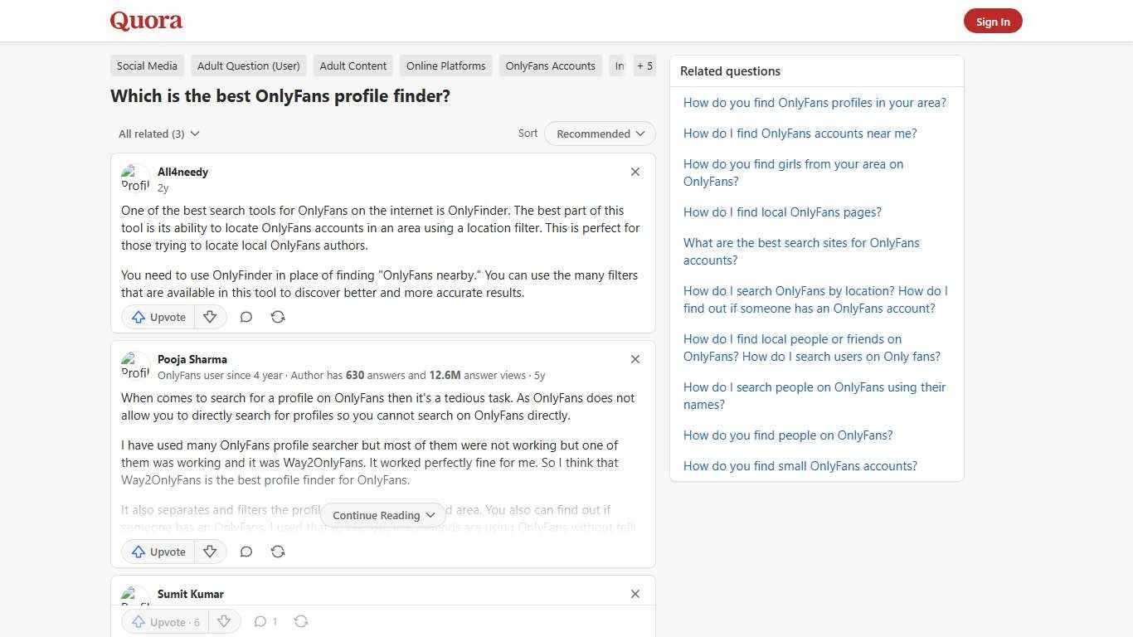Show 5 more topic tags via +5
1133x637 pixels.
pyautogui.click(x=644, y=66)
